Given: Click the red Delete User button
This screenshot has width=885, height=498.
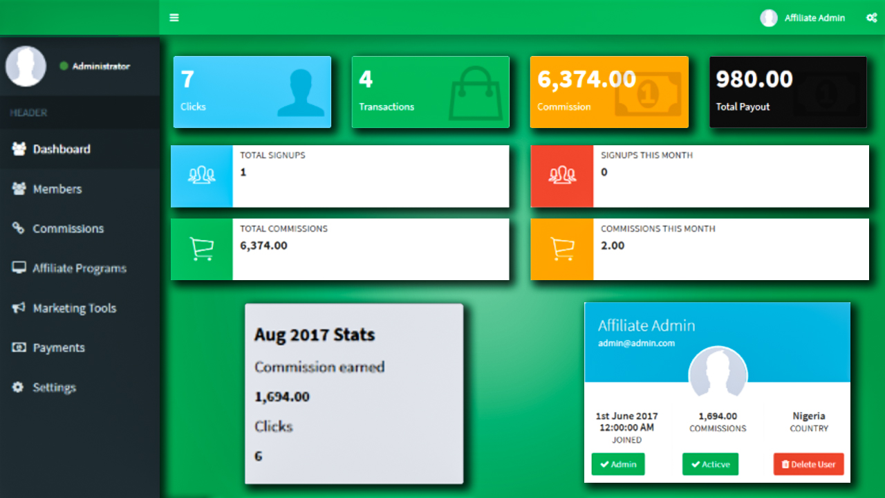Looking at the screenshot, I should tap(808, 464).
